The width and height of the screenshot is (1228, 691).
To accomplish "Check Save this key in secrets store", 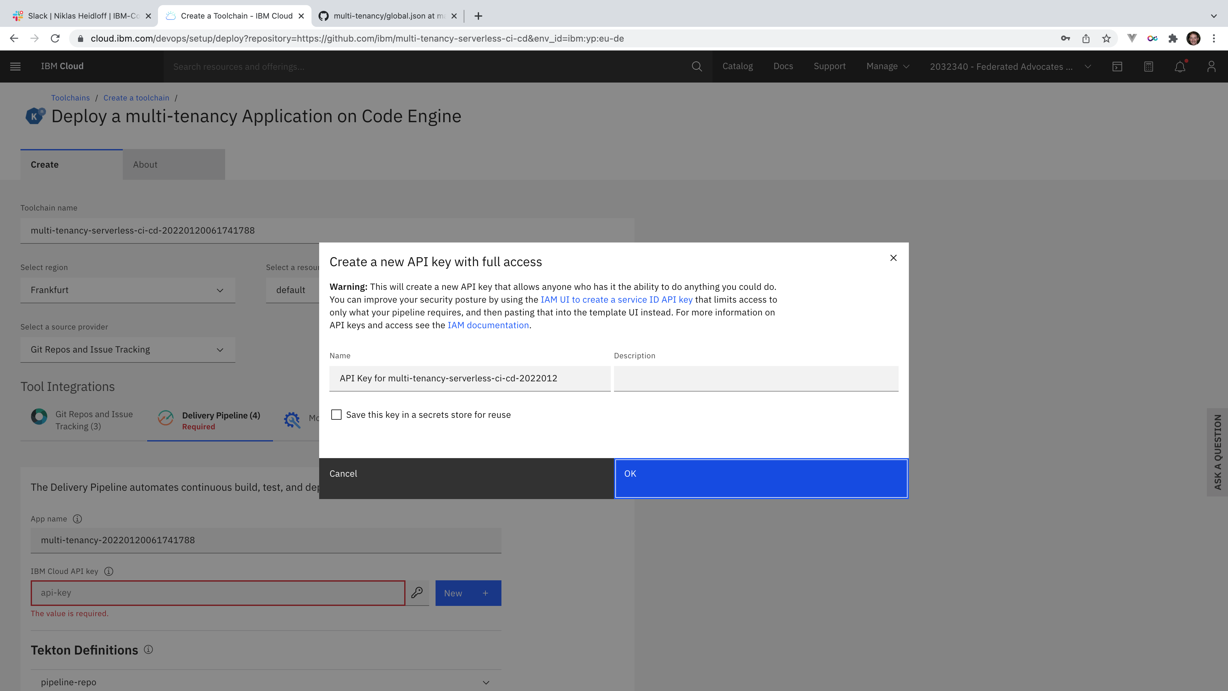I will pos(336,415).
